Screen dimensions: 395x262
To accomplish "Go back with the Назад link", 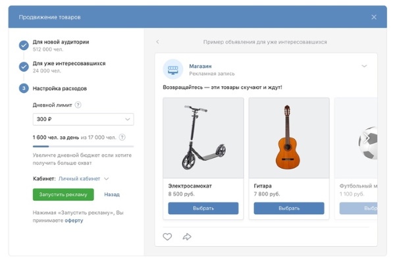I will 112,194.
